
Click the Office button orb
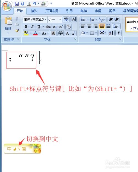click(6, 6)
